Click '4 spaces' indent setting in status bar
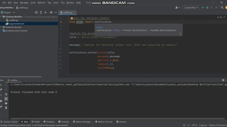Viewport: 227px width, 127px height. pos(203,125)
